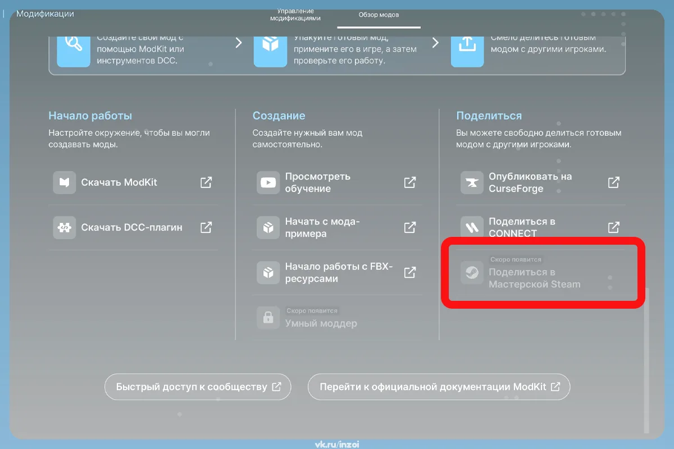674x449 pixels.
Task: Click the box icon beside Начало работы с FBX-ресурсами
Action: click(x=268, y=272)
